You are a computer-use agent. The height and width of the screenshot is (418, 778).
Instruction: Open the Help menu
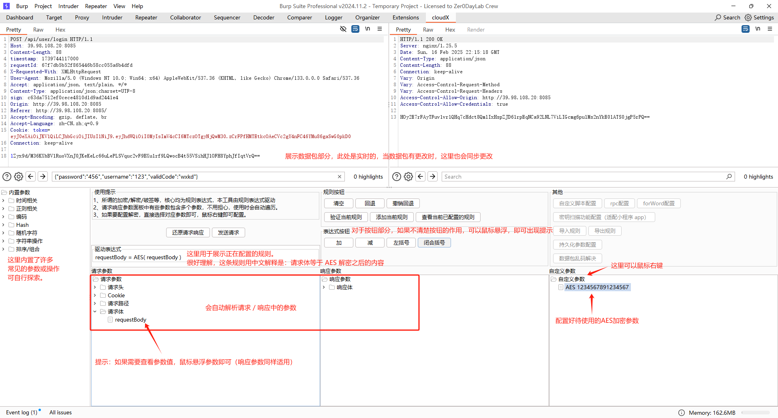[x=137, y=6]
